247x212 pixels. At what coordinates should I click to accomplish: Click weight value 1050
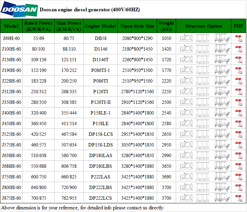click(x=166, y=38)
